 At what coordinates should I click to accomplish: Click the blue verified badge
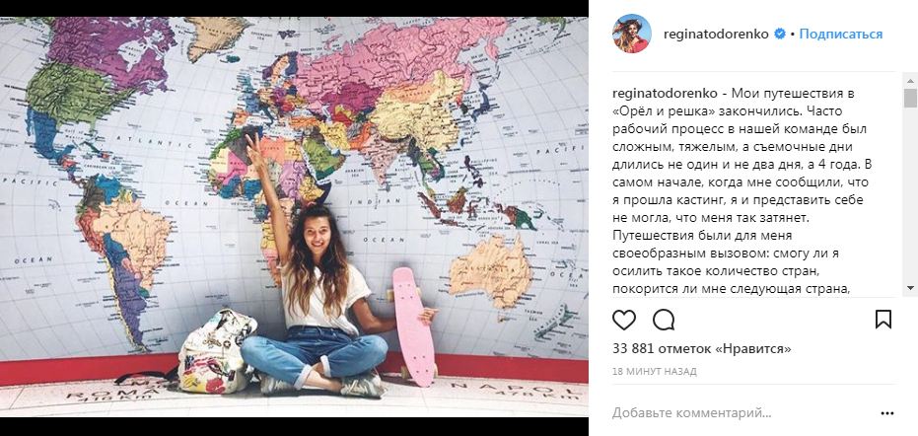[x=779, y=34]
